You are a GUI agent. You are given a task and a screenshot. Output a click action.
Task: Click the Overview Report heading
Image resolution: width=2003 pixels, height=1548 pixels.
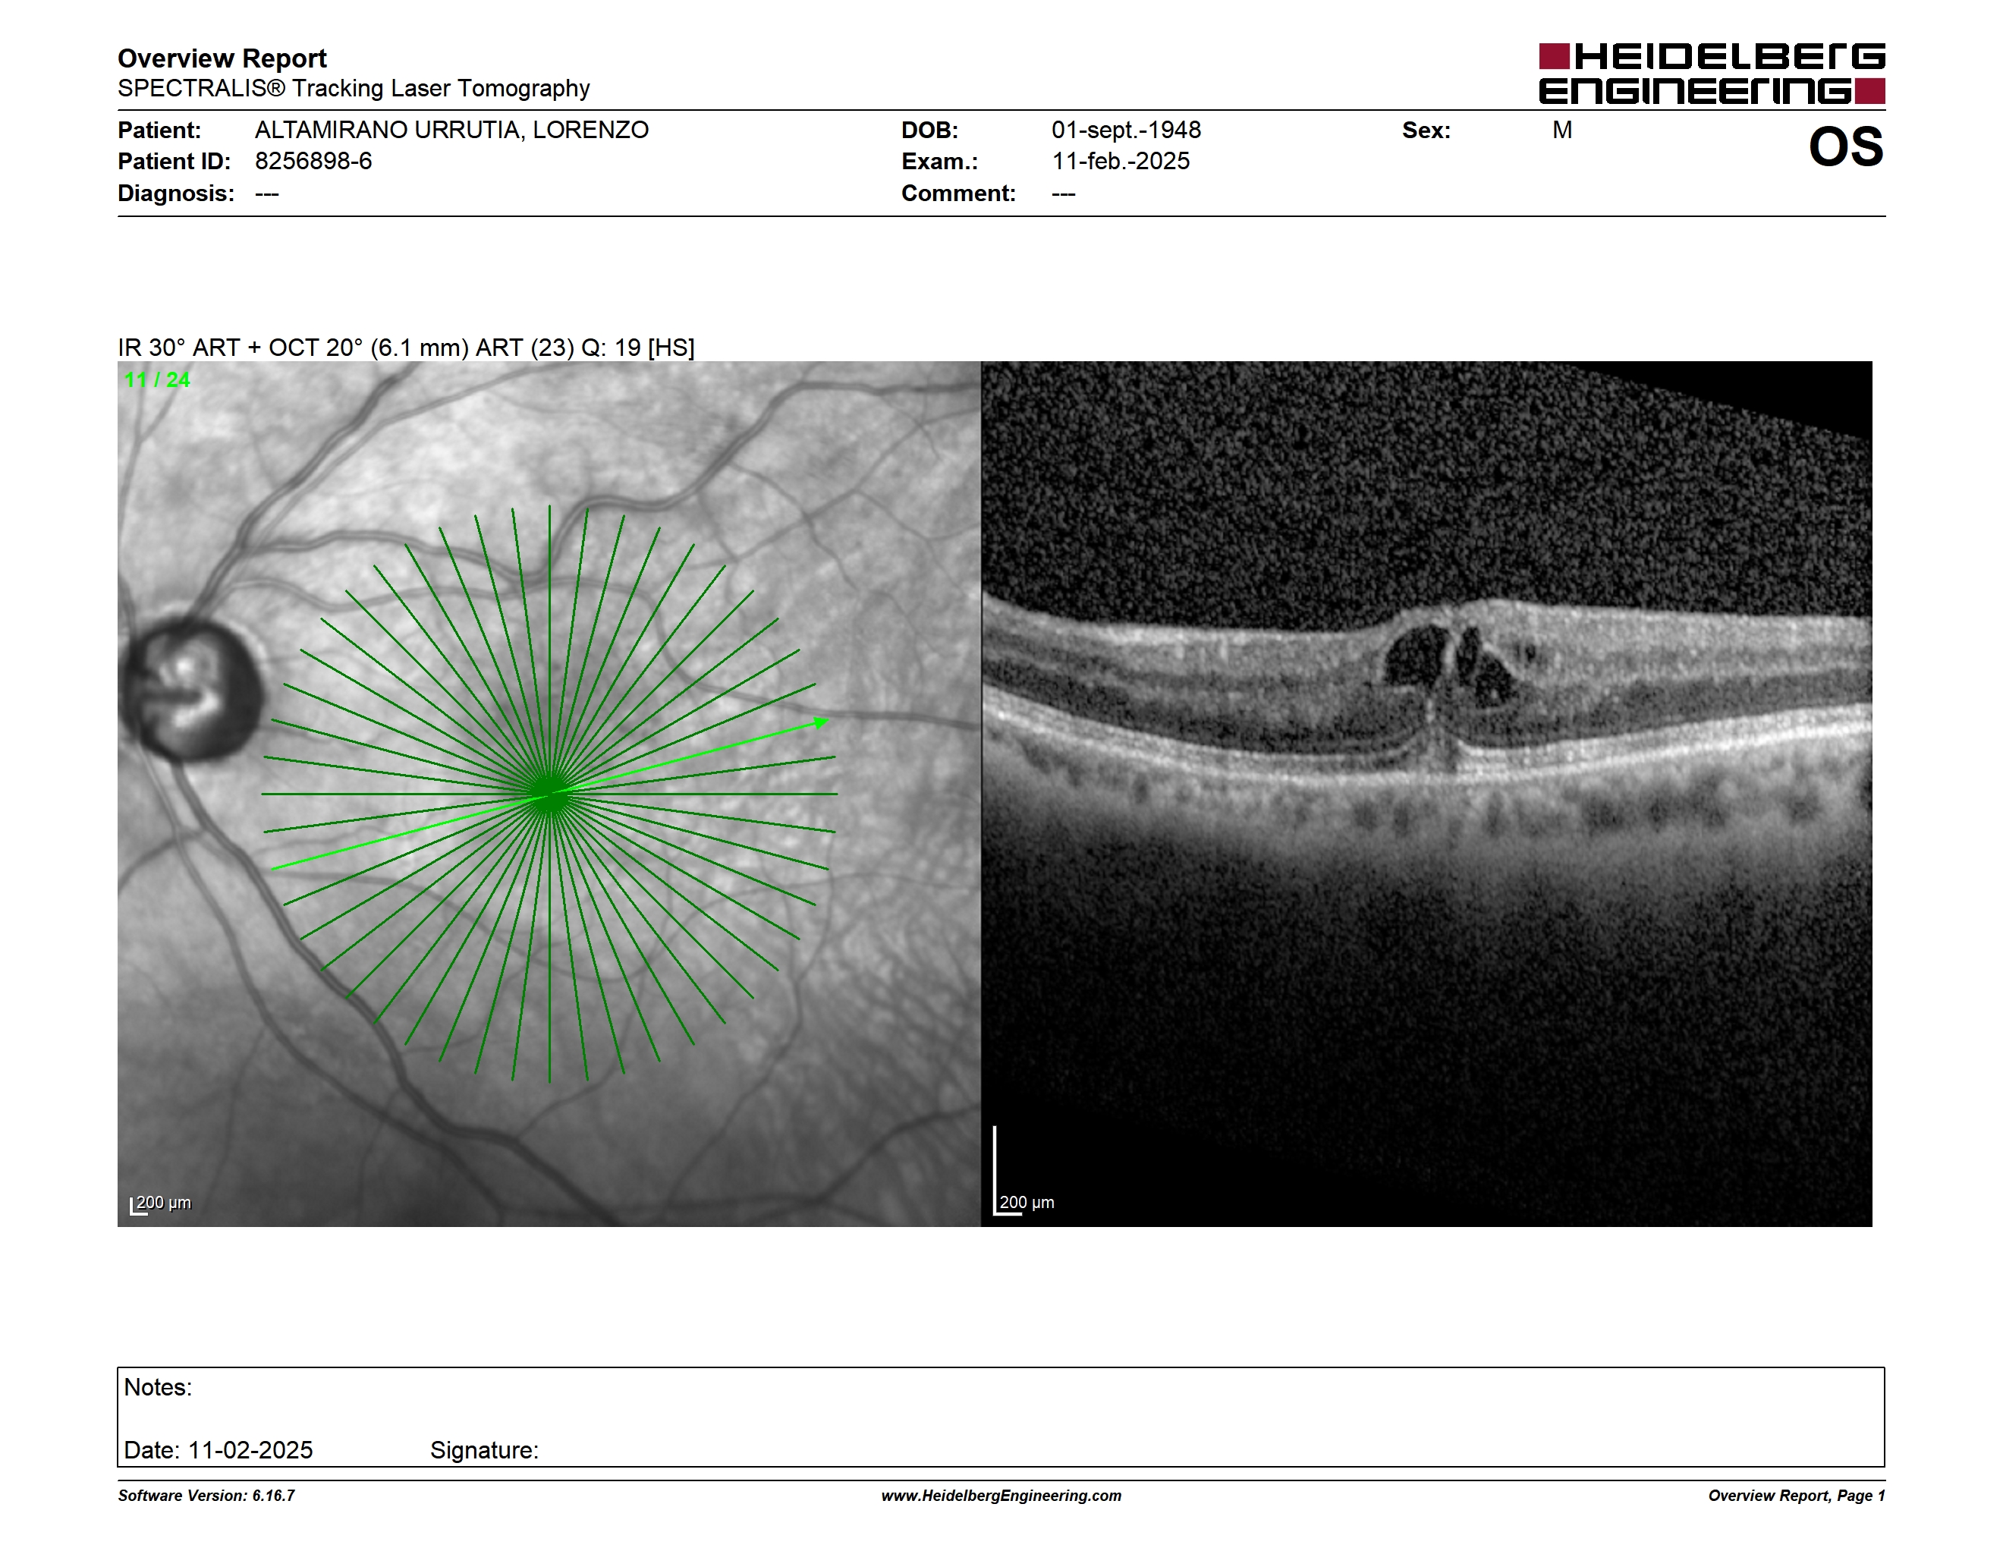coord(222,58)
